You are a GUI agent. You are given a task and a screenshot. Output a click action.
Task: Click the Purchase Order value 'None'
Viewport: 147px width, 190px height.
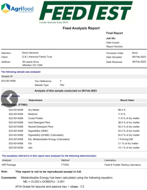(x=135, y=53)
